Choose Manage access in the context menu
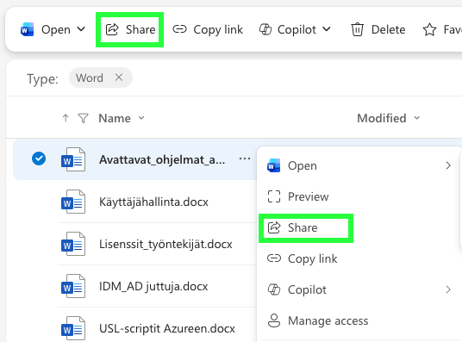462x342 pixels. click(359, 320)
